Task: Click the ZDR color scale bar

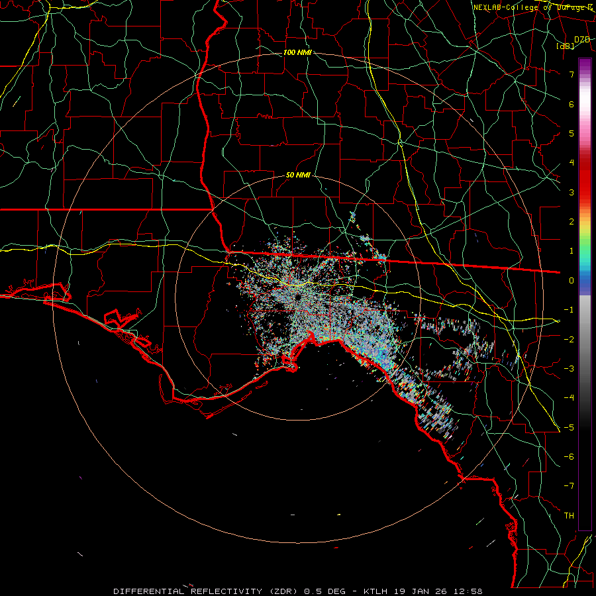Action: click(585, 294)
